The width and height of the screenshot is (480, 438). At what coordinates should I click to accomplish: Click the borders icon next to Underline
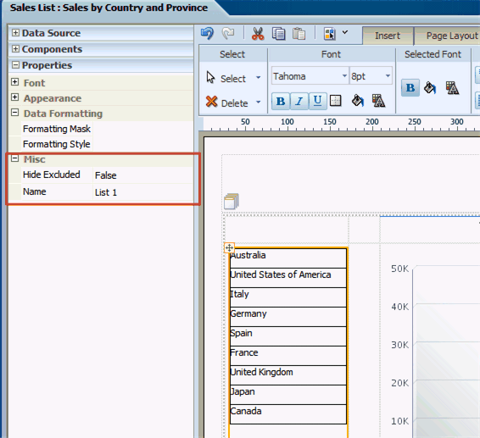[336, 101]
